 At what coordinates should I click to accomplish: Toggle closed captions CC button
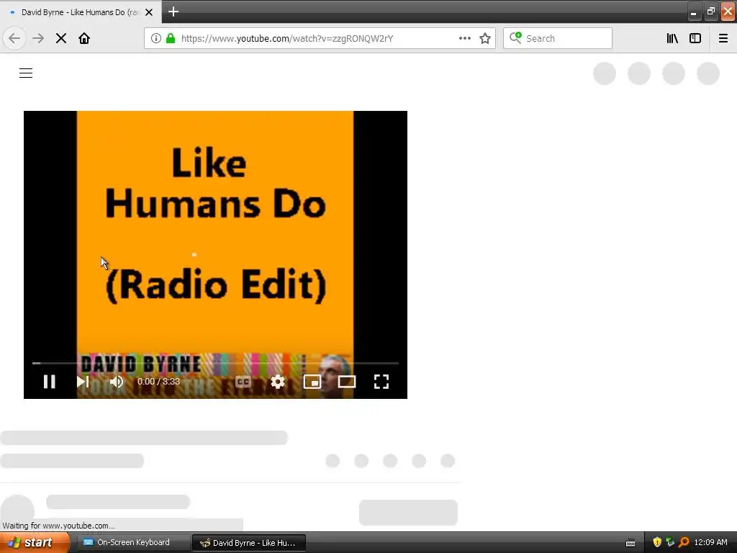(243, 382)
